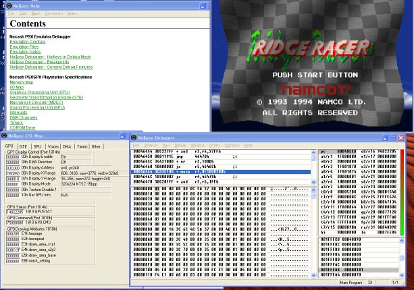Open the Emulation Files help link

pyautogui.click(x=24, y=47)
